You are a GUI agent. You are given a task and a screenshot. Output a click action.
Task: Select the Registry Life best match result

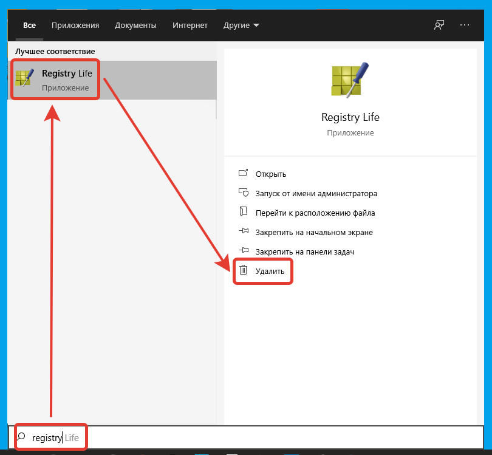point(112,80)
